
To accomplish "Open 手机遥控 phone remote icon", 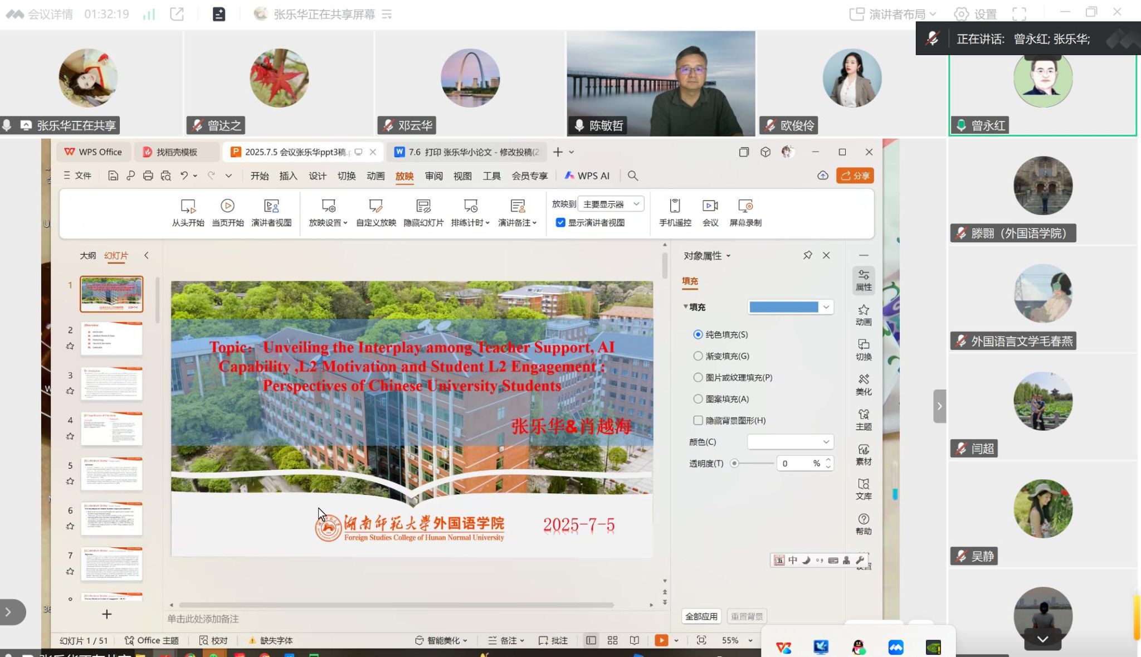I will click(x=675, y=207).
